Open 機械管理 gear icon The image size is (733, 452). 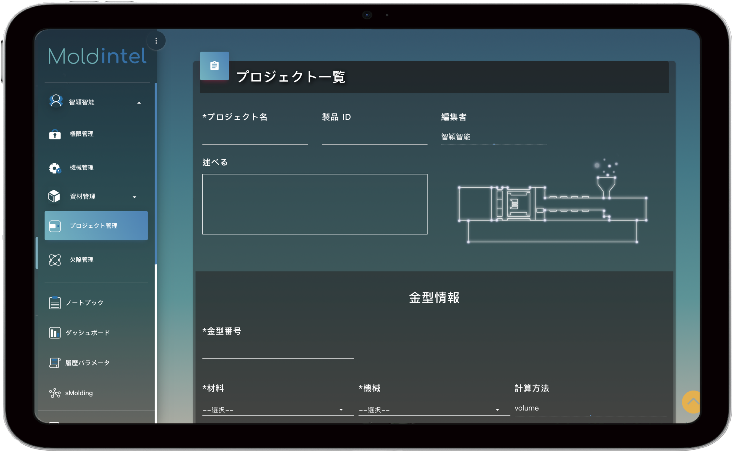pyautogui.click(x=55, y=168)
